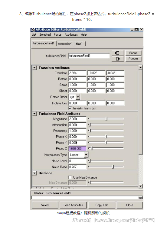Viewport: 167px width, 226px height.
Task: Open the Rotate Order dropdown
Action: tap(78, 97)
